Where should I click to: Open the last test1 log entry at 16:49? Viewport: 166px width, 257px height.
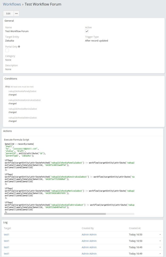[7, 253]
